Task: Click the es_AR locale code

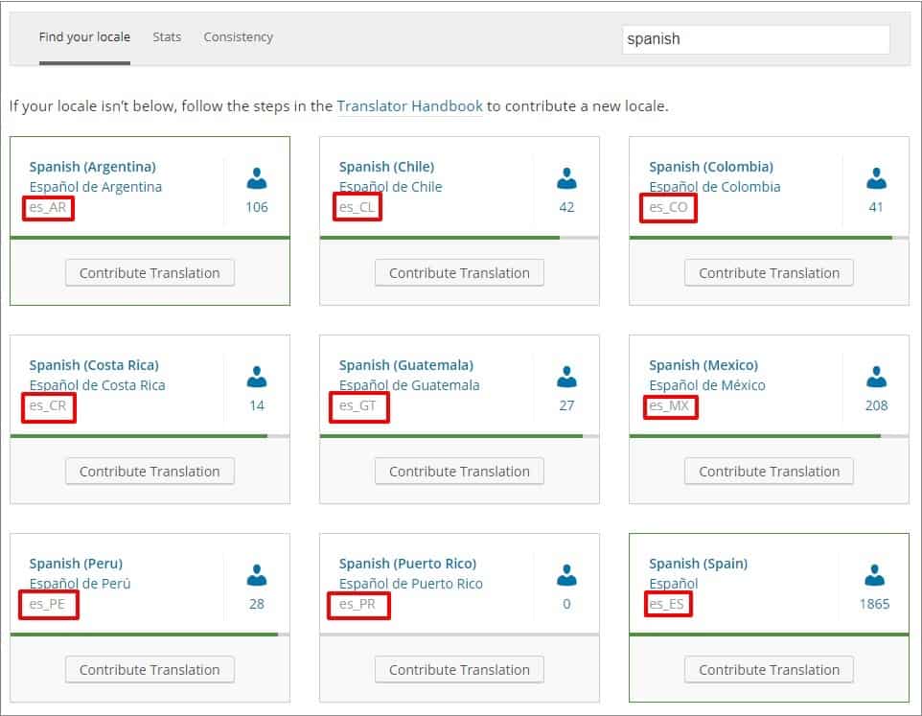Action: (48, 207)
